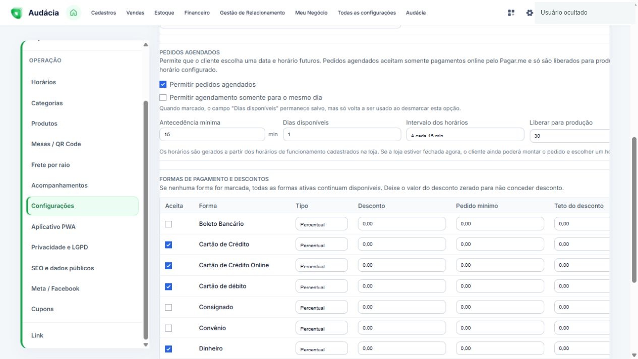Disable Cartão de débito checkbox

point(168,286)
